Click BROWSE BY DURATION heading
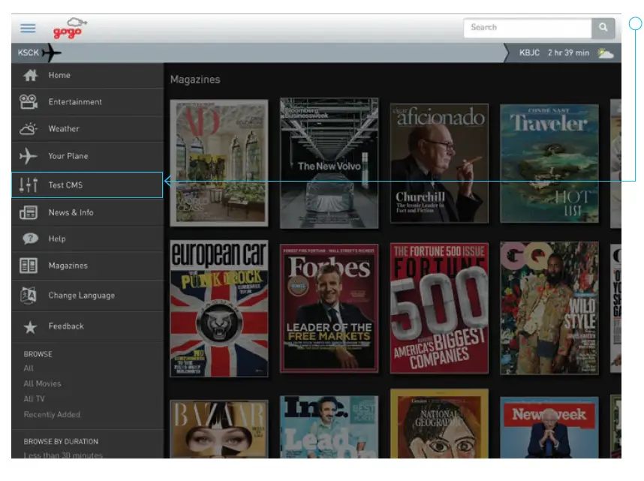 tap(61, 441)
